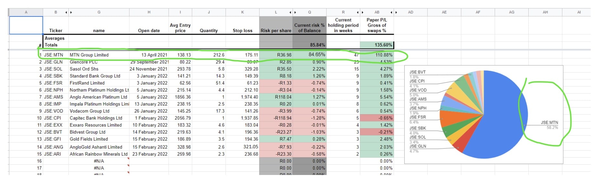Viewport: 603px width, 185px height.
Task: Select AngloGold Ashanti's 321.05 stop loss
Action: (242, 147)
